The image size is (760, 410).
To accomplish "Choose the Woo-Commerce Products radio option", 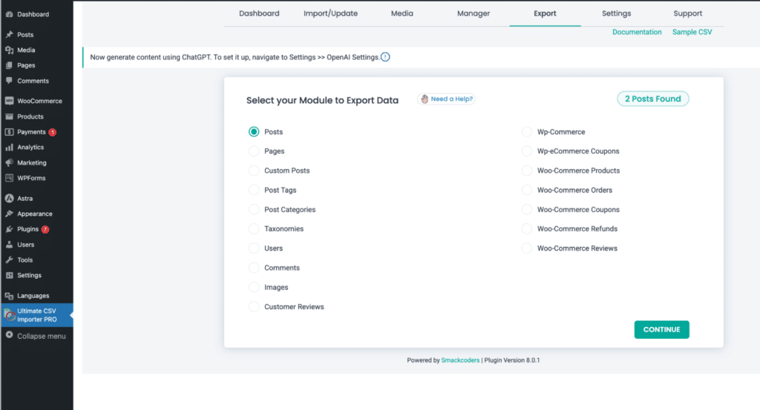I will click(526, 171).
